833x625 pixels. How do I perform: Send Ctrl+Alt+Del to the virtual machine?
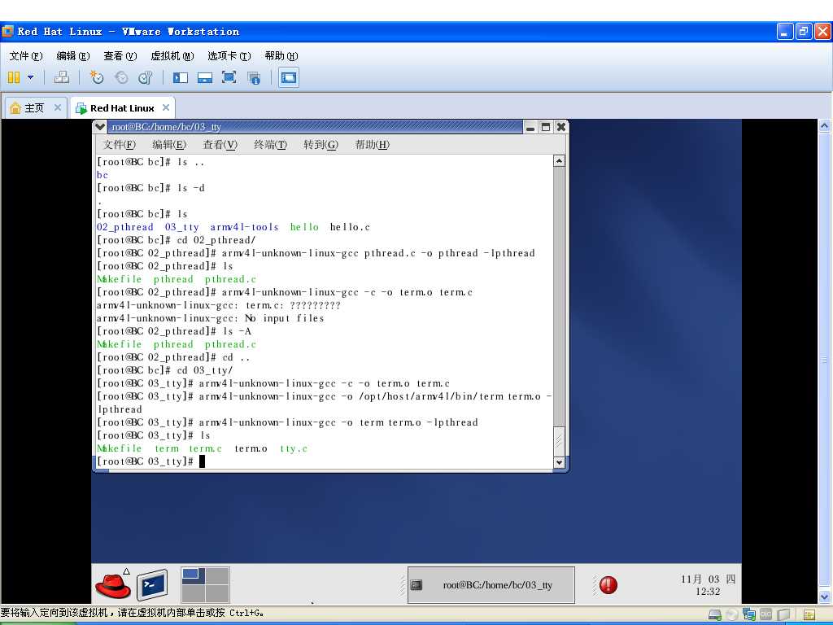(x=62, y=77)
